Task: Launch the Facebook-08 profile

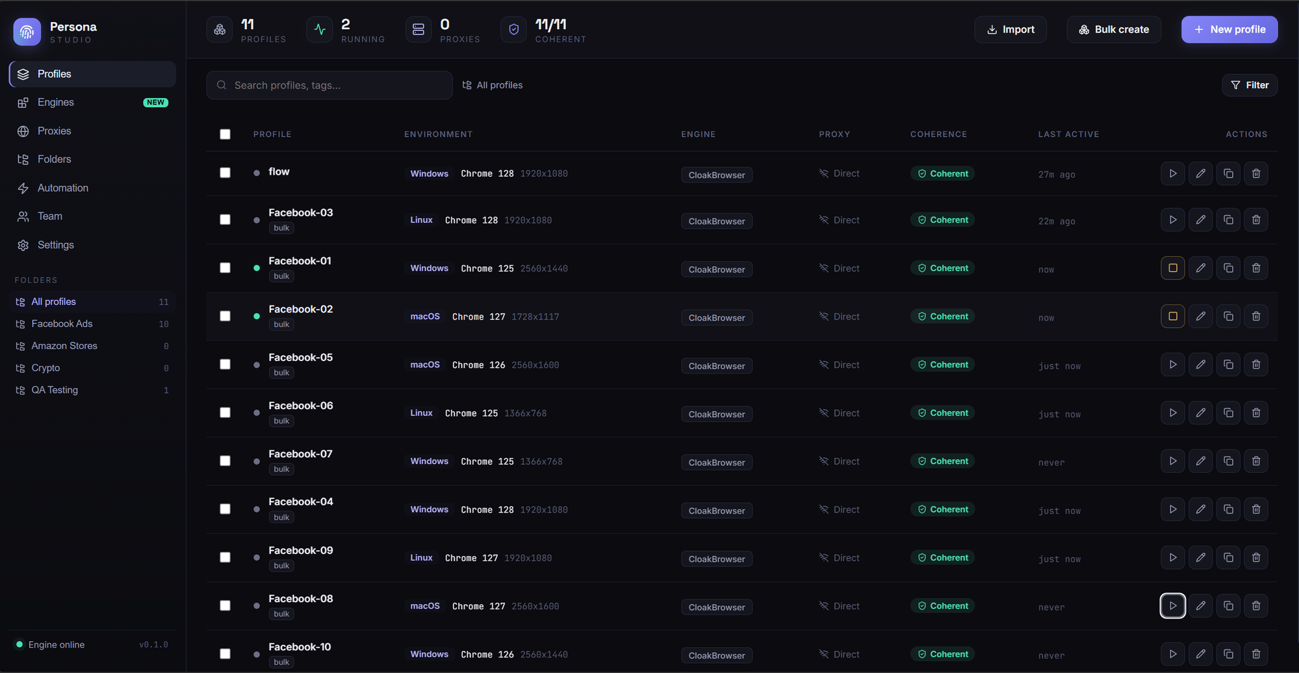Action: click(1172, 605)
